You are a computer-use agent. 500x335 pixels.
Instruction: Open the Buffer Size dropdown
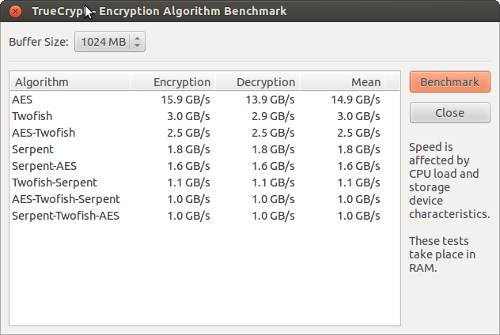point(110,41)
